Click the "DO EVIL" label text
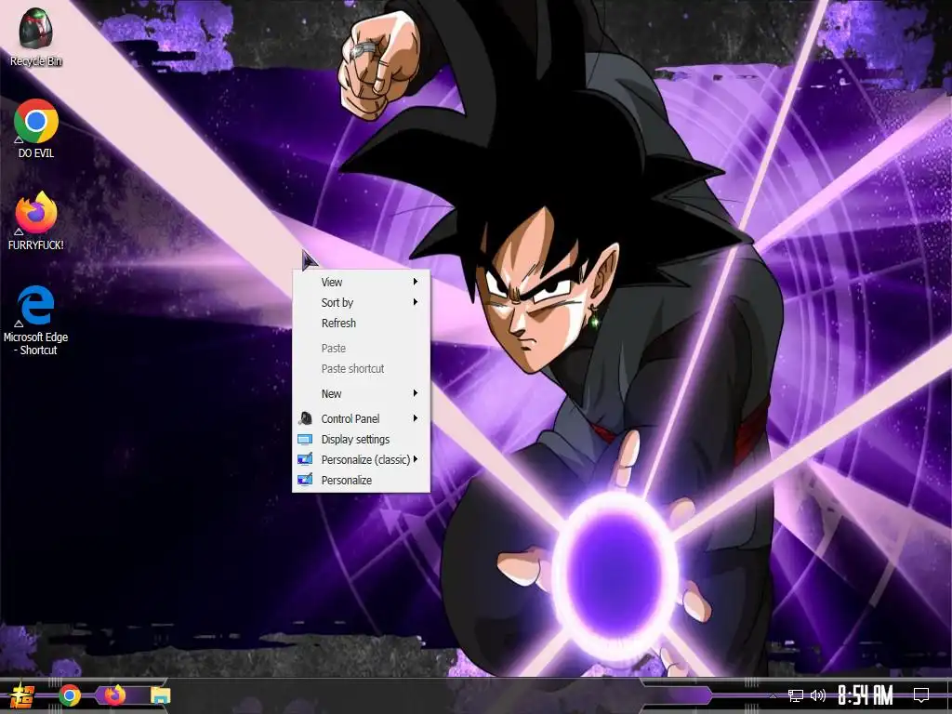Image resolution: width=952 pixels, height=714 pixels. pos(36,153)
